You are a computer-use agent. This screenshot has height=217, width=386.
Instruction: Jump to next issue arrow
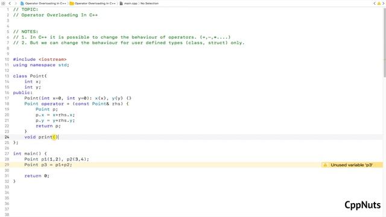pos(384,4)
